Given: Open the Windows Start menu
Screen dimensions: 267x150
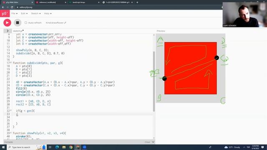Looking at the screenshot, I should tap(3, 147).
